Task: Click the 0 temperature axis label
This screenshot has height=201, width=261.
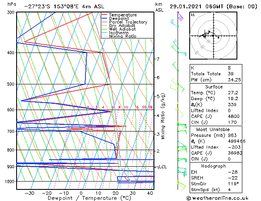Action: 81,193
